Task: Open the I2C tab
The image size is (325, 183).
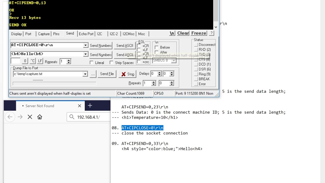Action: (100, 34)
